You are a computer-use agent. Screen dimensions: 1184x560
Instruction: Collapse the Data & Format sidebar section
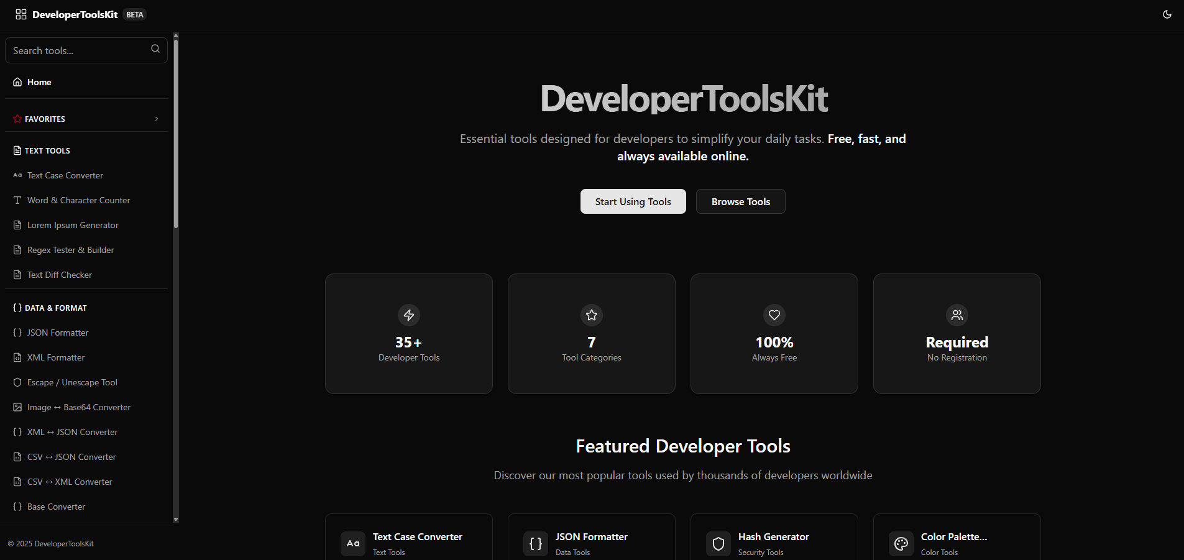pyautogui.click(x=55, y=308)
